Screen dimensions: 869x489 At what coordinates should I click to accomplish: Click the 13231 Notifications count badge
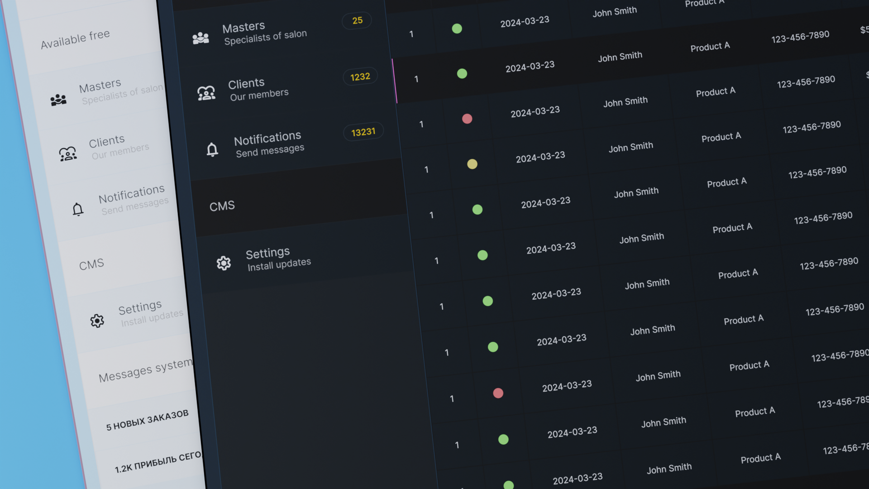[363, 132]
